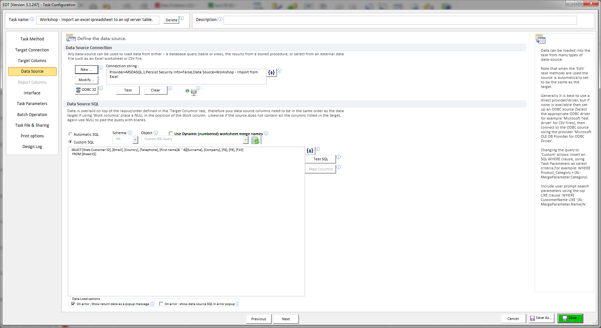Select the Data Source tab

pos(32,71)
